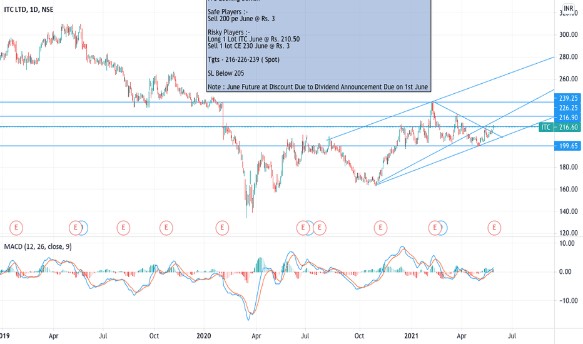The height and width of the screenshot is (344, 583).
Task: Click the 260.00 price axis value
Action: click(569, 79)
